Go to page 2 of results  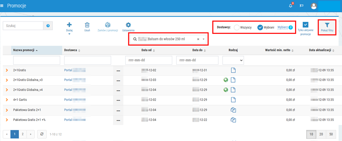[x=23, y=134]
